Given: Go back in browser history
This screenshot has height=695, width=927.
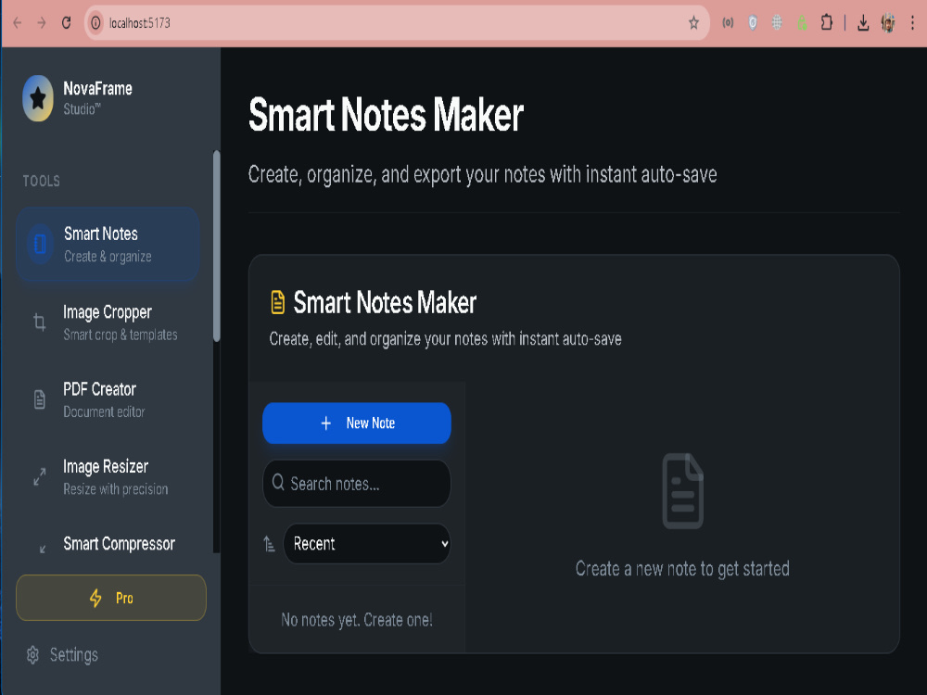Looking at the screenshot, I should click(17, 23).
